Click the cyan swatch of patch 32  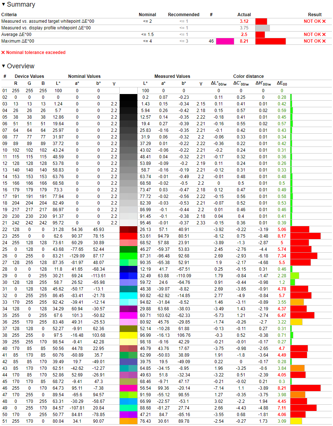click(129, 296)
